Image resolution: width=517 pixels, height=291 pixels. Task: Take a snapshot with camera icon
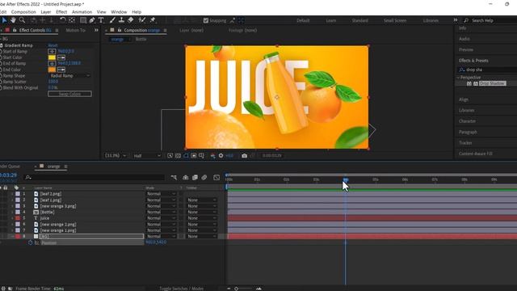[244, 156]
